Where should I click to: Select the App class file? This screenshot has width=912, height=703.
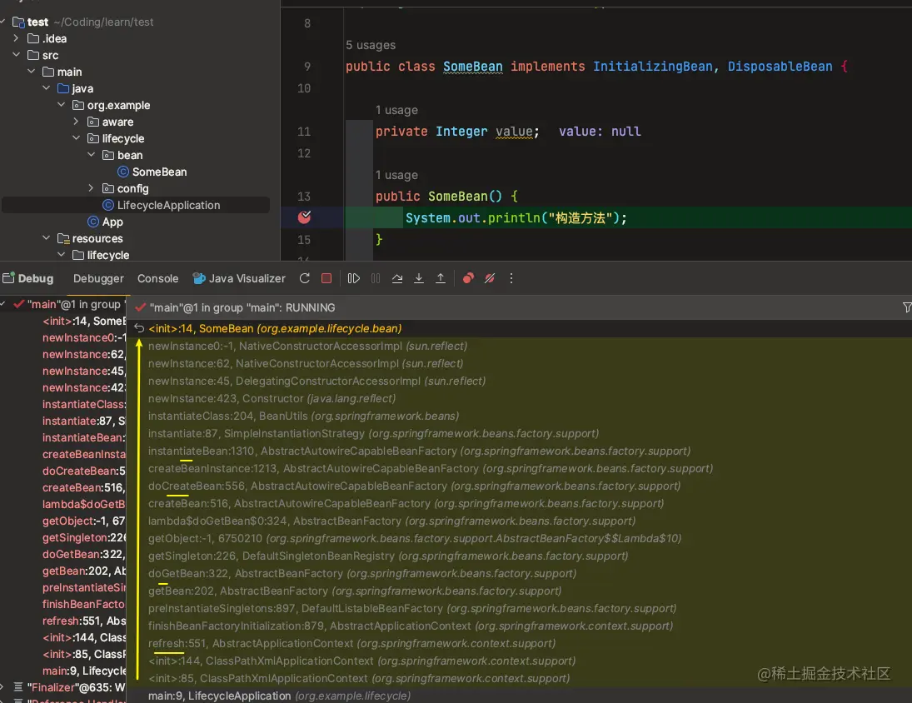tap(112, 222)
